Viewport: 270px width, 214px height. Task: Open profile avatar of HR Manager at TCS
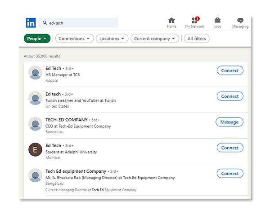click(35, 73)
